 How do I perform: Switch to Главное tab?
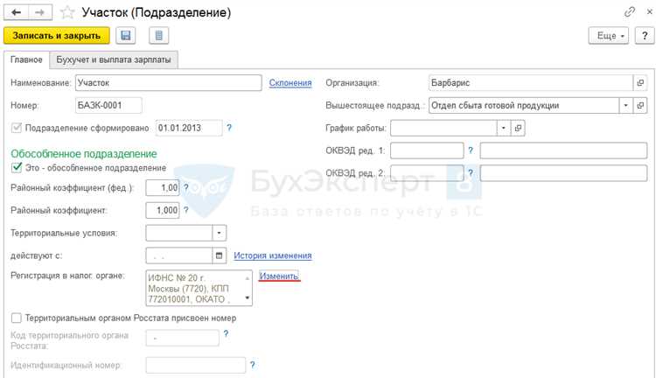pos(26,59)
